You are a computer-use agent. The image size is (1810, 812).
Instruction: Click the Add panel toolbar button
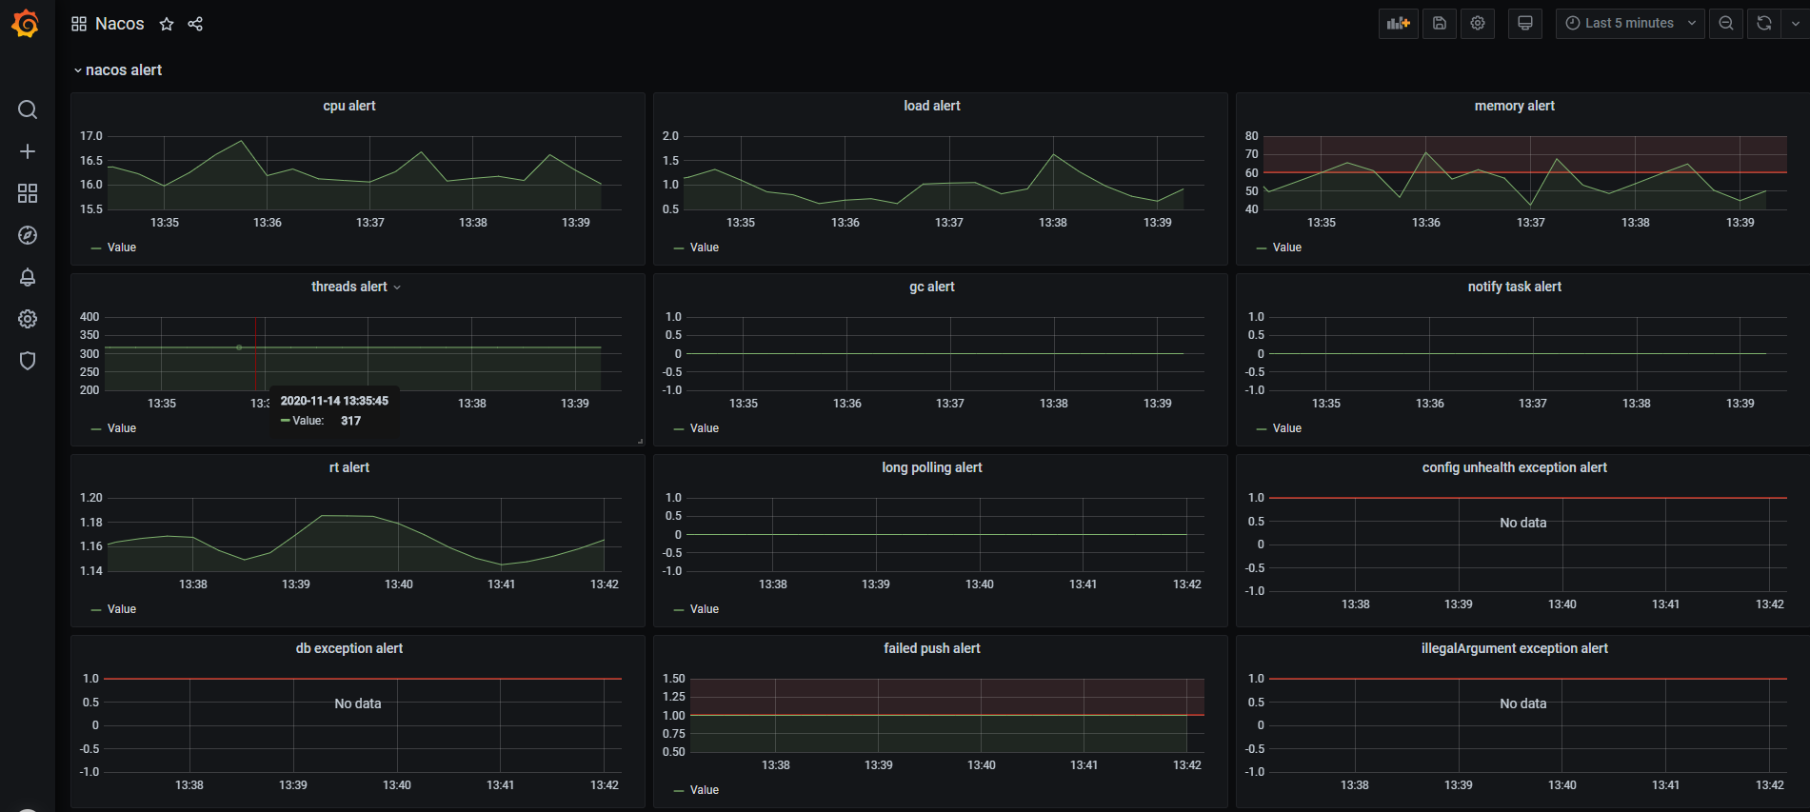[x=1398, y=24]
